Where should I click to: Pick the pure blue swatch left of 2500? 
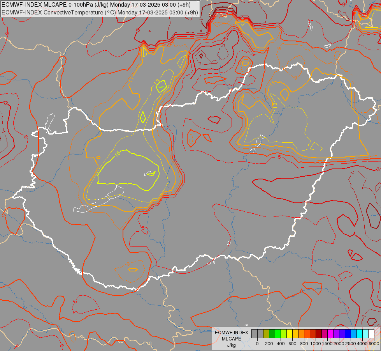pyautogui.click(x=348, y=334)
